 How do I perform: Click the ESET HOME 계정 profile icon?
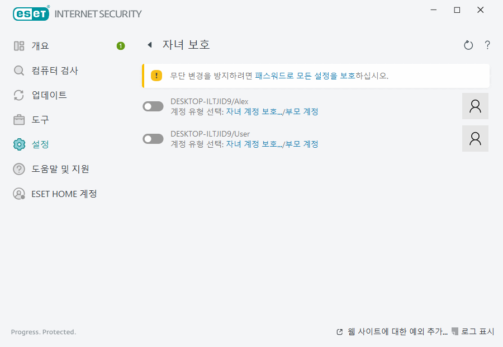click(x=19, y=194)
